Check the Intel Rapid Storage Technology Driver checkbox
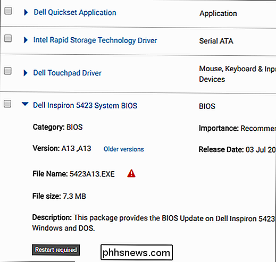Screen dimensions: 276x262 8,38
